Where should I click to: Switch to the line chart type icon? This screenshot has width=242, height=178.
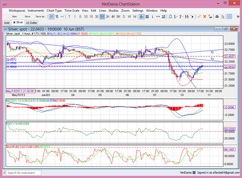(62, 17)
